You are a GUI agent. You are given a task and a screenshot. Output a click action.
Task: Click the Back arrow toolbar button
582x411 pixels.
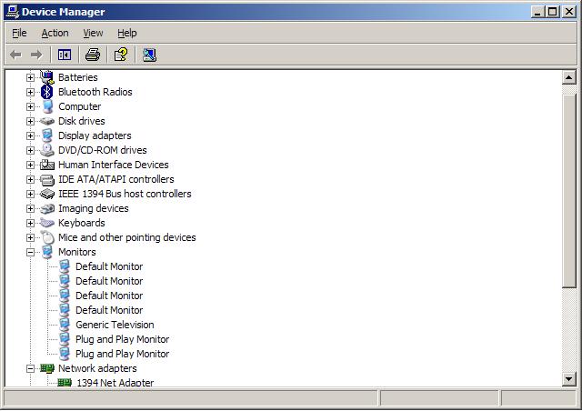click(x=15, y=55)
